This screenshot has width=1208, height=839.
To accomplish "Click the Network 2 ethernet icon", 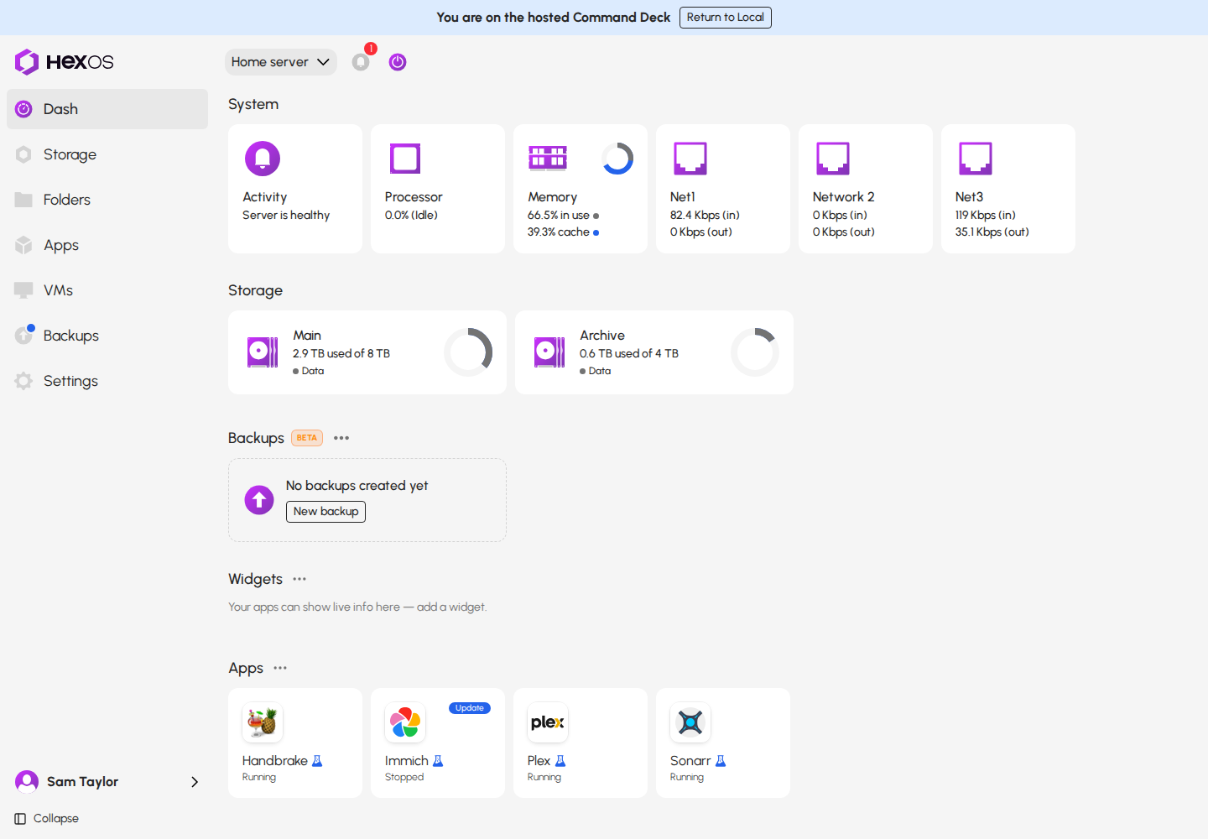I will (x=833, y=159).
